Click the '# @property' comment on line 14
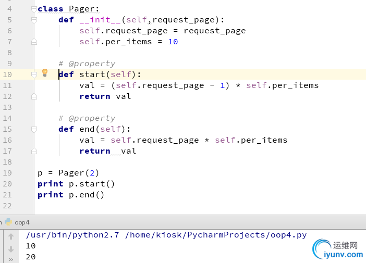This screenshot has height=263, width=366. [x=87, y=118]
